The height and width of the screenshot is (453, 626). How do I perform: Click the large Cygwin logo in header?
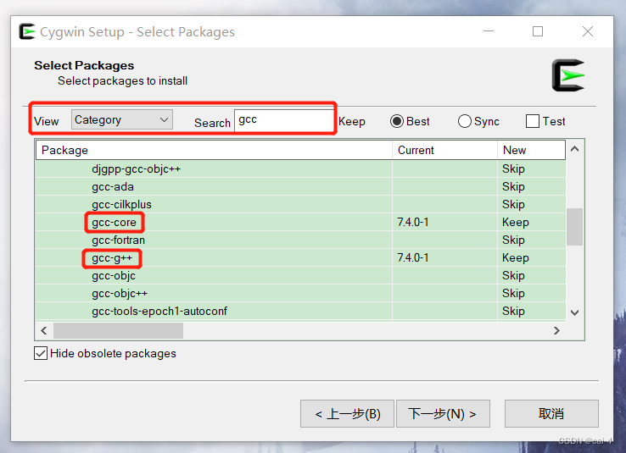568,75
